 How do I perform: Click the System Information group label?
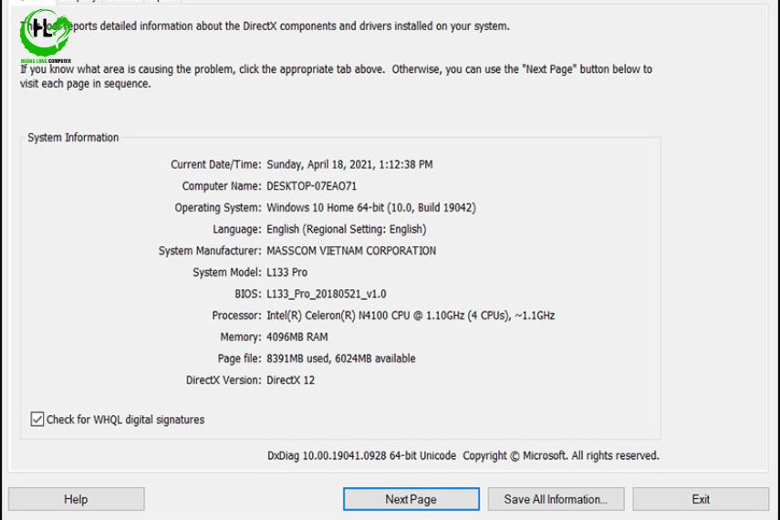pos(73,138)
